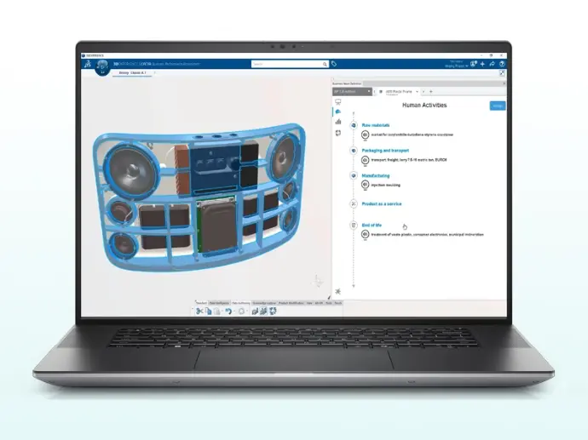The width and height of the screenshot is (588, 440).
Task: Select the injection moulding entry
Action: click(385, 185)
